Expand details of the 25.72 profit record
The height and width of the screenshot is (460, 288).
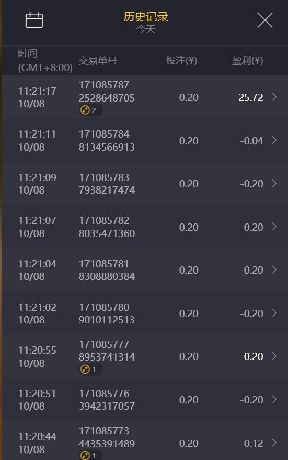click(x=274, y=97)
